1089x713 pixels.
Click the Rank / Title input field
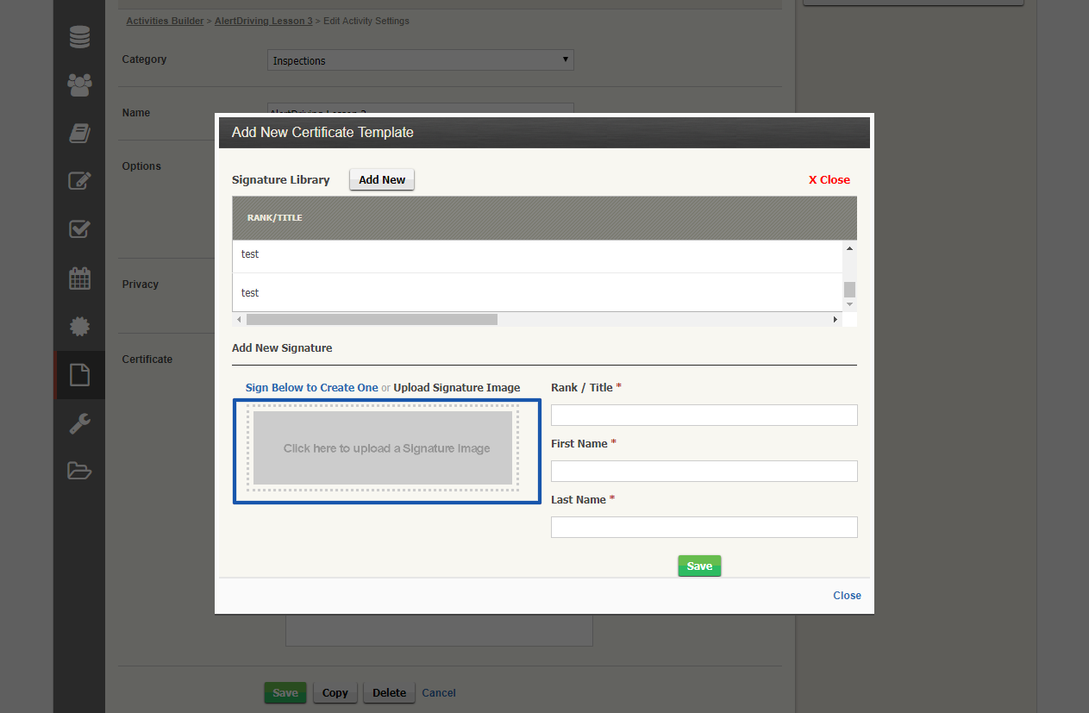[704, 415]
